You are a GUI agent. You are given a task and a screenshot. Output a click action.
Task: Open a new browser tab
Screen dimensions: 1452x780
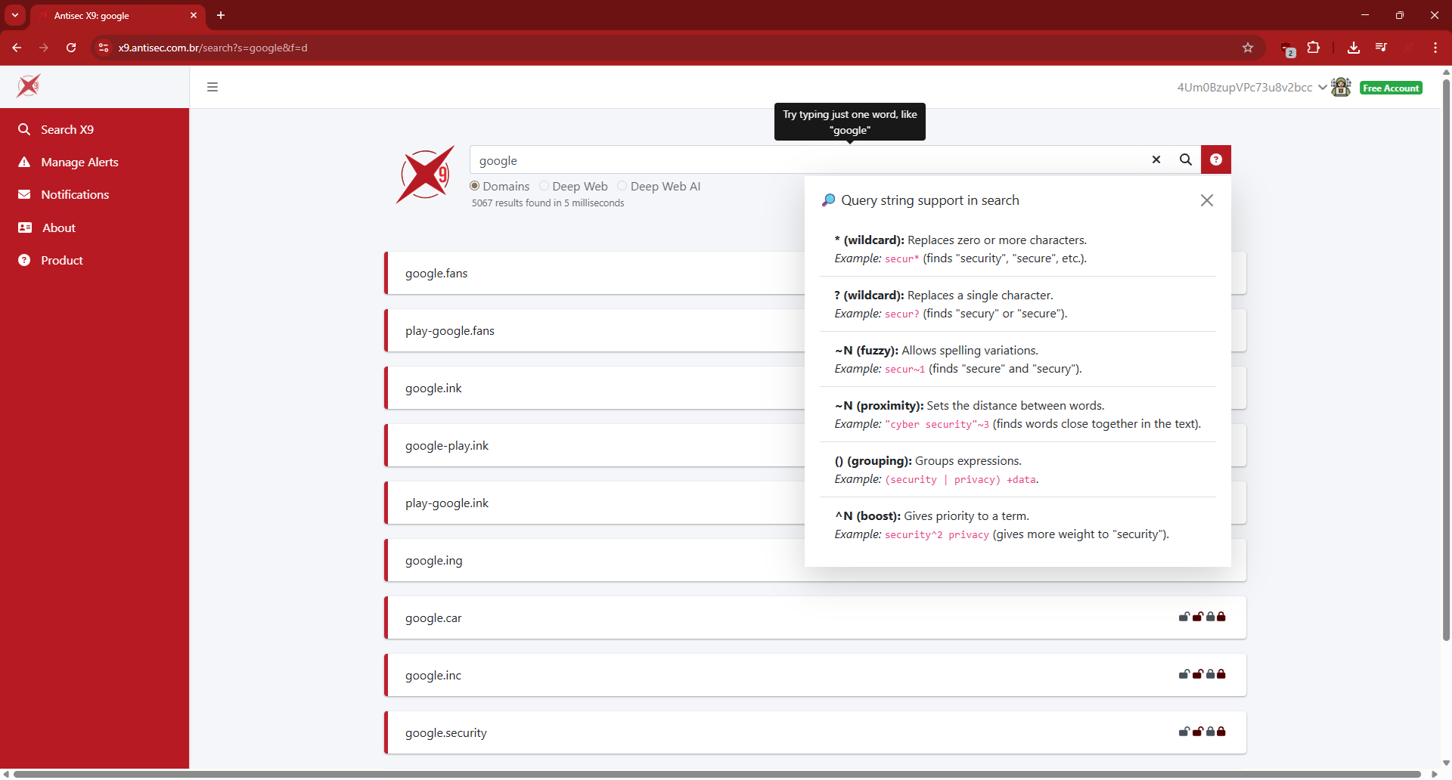click(x=221, y=15)
